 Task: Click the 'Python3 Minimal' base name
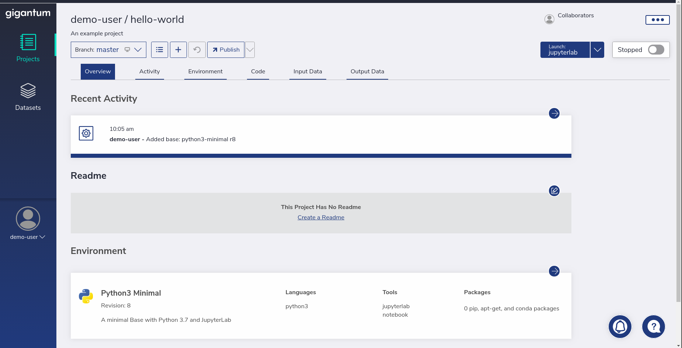pos(131,293)
